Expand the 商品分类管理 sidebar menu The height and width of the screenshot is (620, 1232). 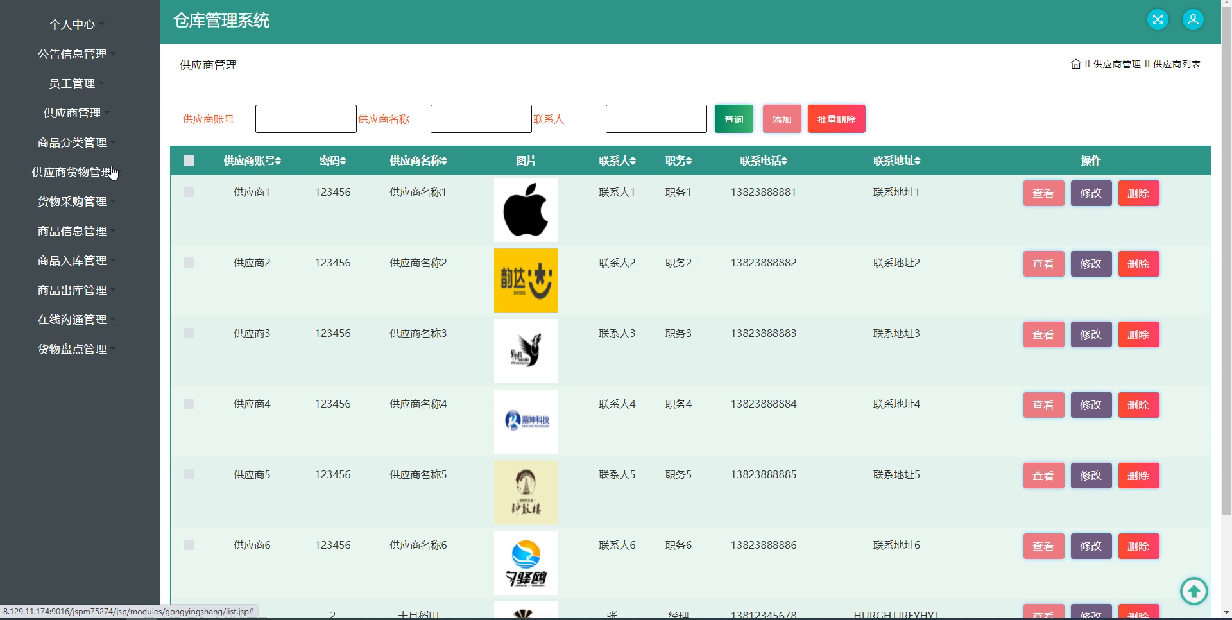76,142
